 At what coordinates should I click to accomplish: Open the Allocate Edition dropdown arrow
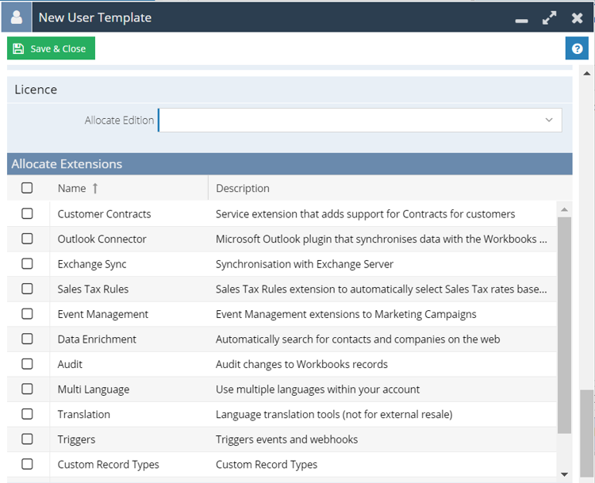[x=549, y=120]
